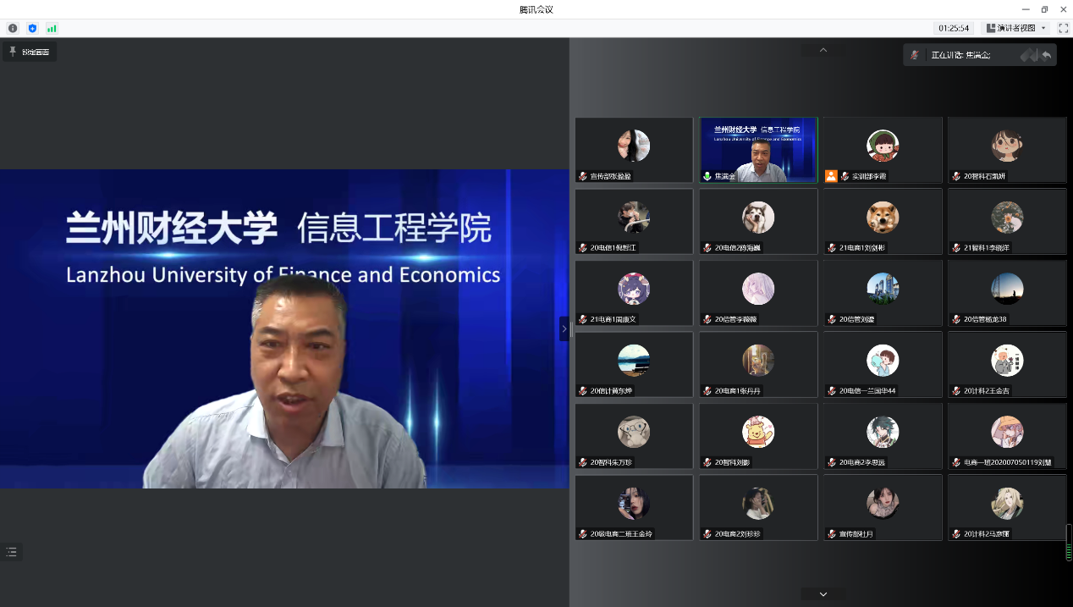Toggle the 锁定画面 pin button

click(30, 52)
